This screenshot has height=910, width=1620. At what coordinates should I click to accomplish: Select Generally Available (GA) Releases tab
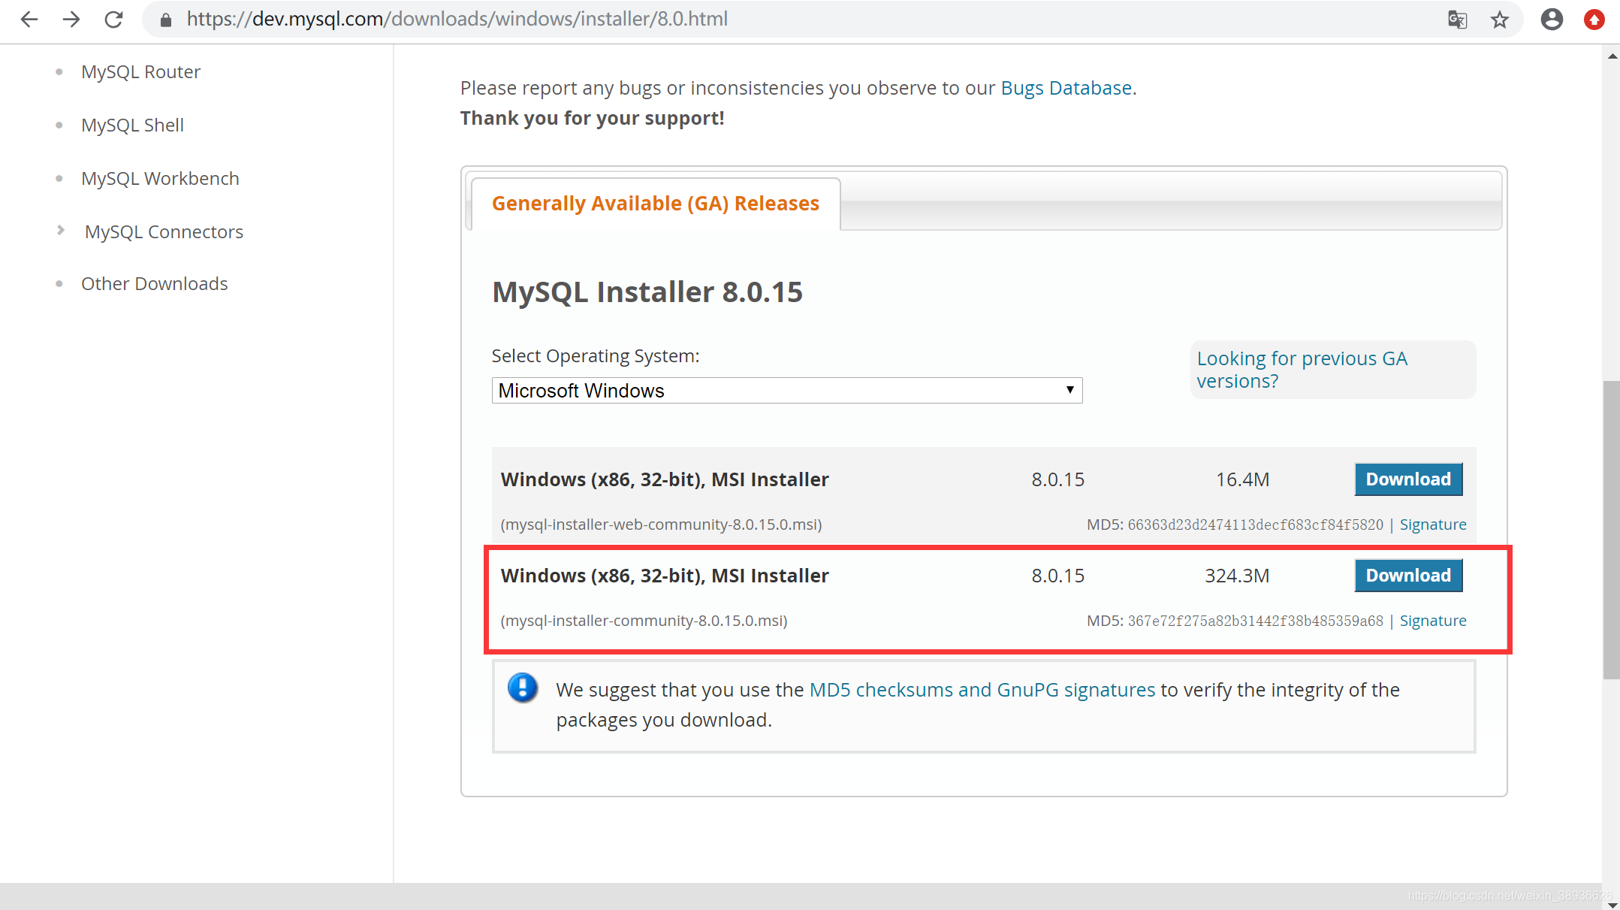click(x=655, y=204)
